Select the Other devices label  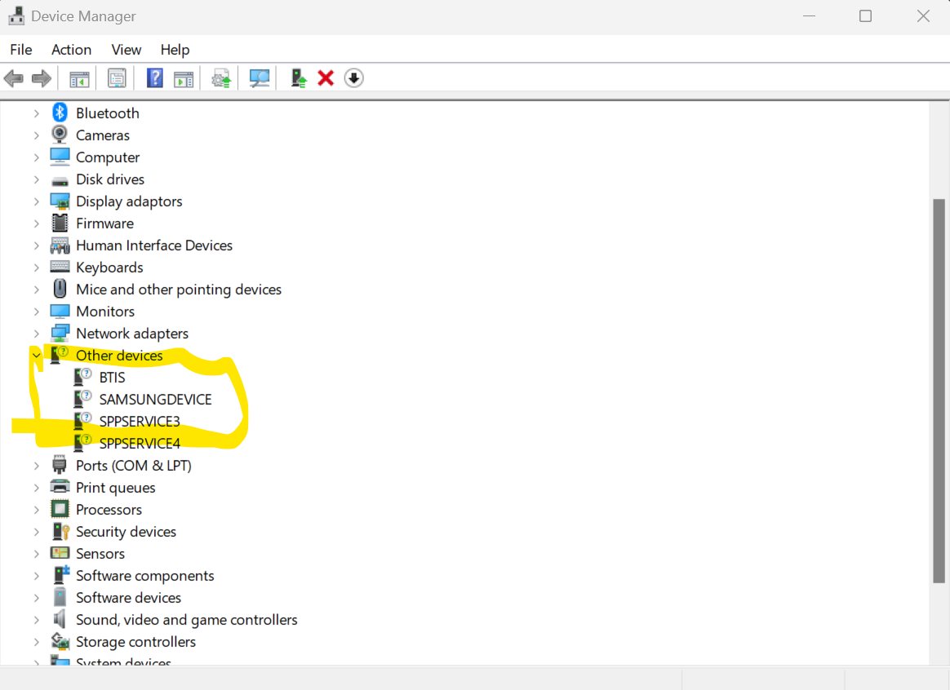[119, 356]
